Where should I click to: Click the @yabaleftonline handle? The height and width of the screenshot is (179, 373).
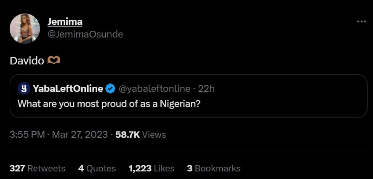pos(155,88)
